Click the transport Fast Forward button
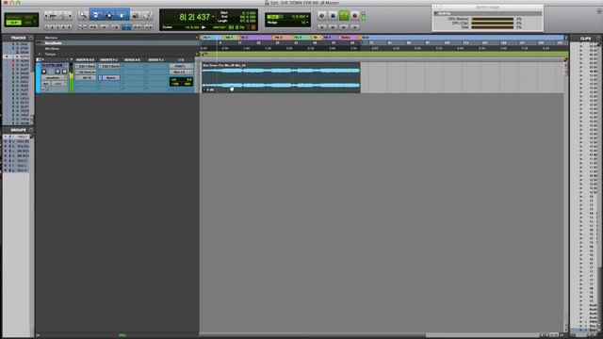This screenshot has width=603, height=339. [344, 27]
